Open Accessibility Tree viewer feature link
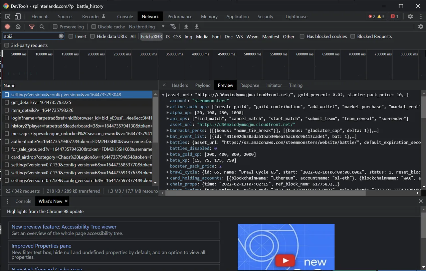The image size is (426, 271). (64, 227)
